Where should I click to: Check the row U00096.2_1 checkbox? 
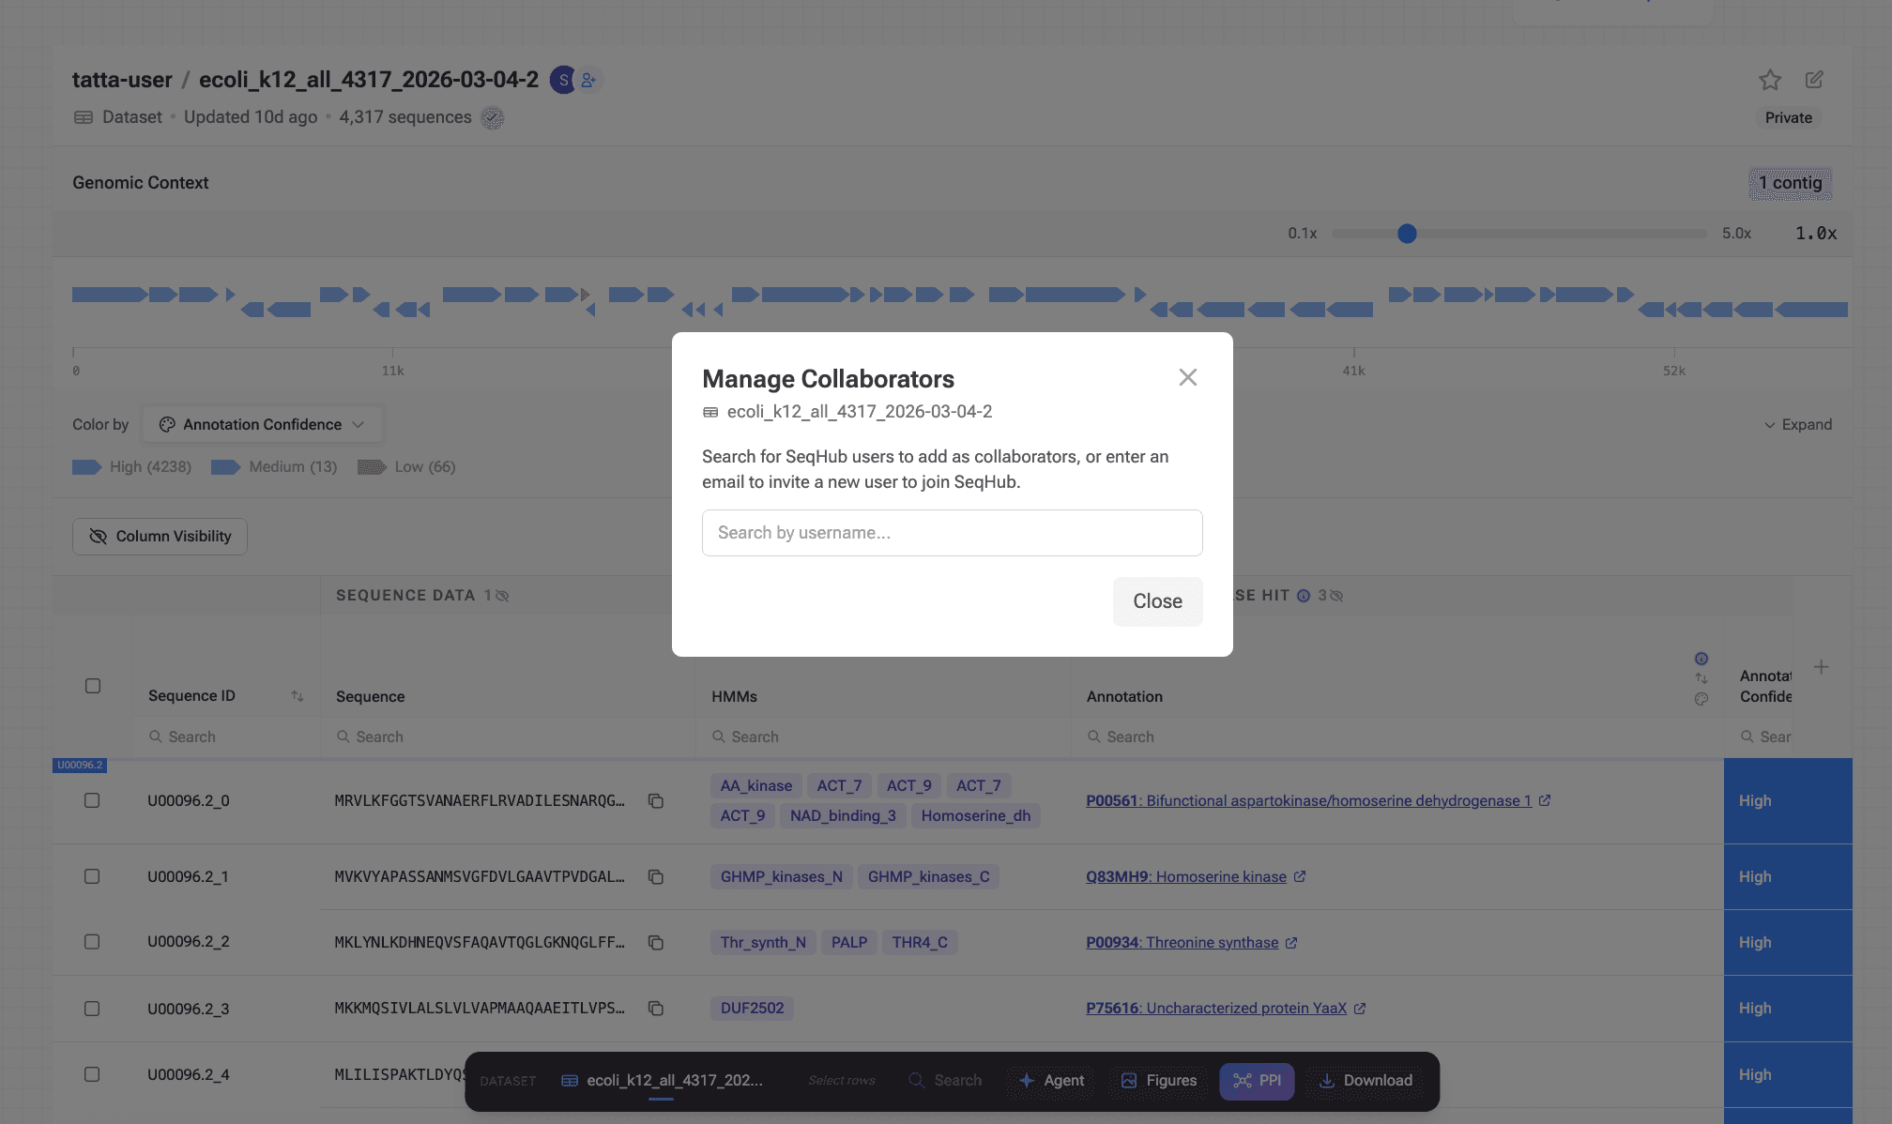pyautogui.click(x=92, y=876)
